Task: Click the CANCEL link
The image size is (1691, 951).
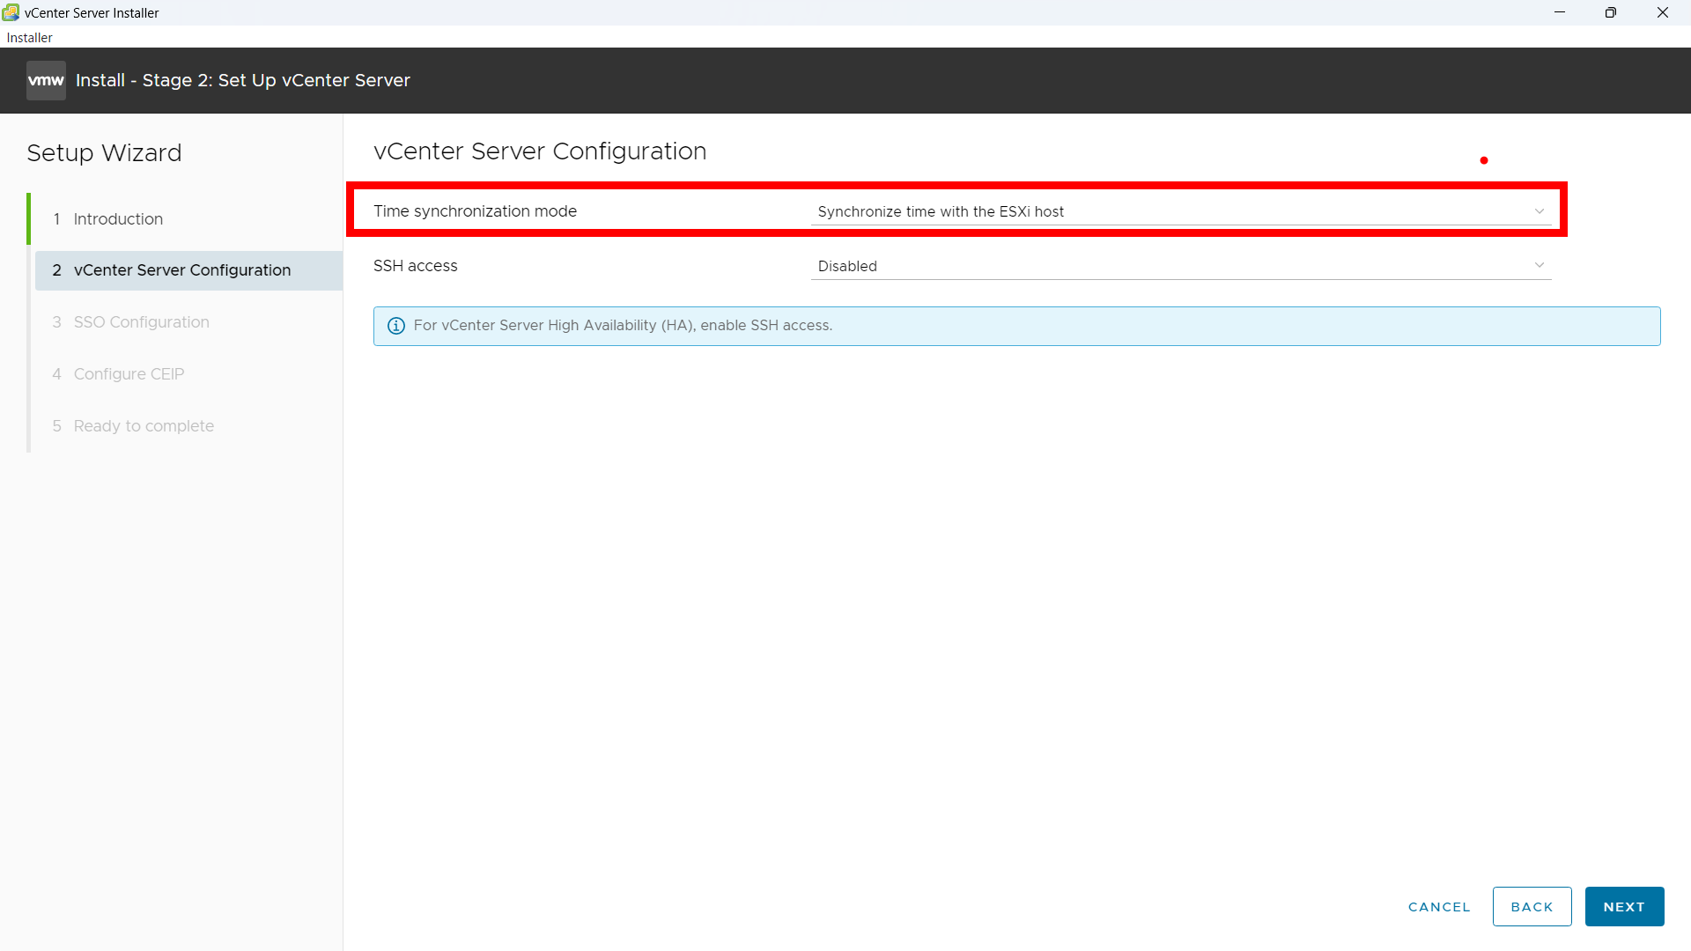Action: pyautogui.click(x=1438, y=907)
